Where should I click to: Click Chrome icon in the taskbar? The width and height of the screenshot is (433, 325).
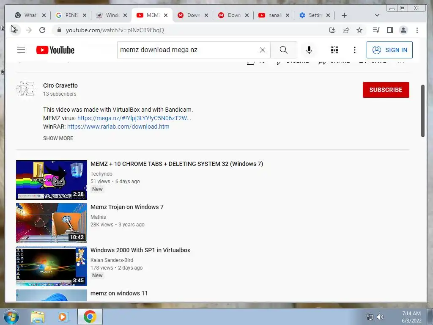coord(90,317)
